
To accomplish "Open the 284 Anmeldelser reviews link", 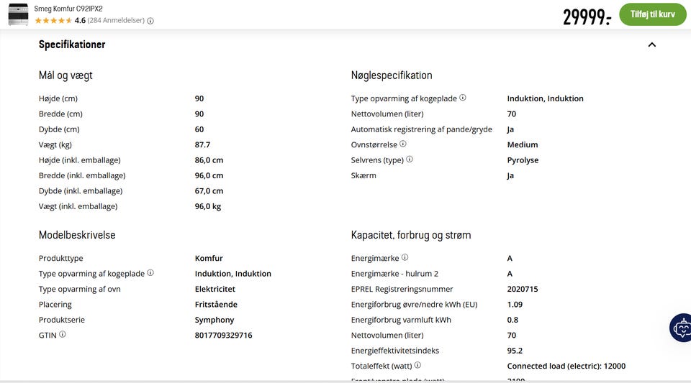I will point(117,20).
